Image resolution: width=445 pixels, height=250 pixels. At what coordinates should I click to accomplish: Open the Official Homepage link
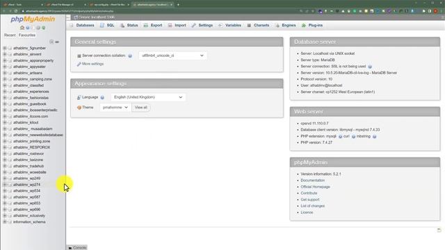coord(315,187)
